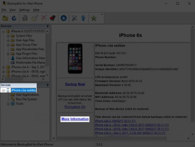Select System Files in backups tree
195x147 pixels.
[x=24, y=36]
